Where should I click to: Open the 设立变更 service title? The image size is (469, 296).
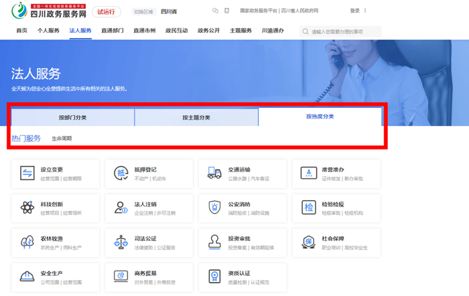[52, 169]
